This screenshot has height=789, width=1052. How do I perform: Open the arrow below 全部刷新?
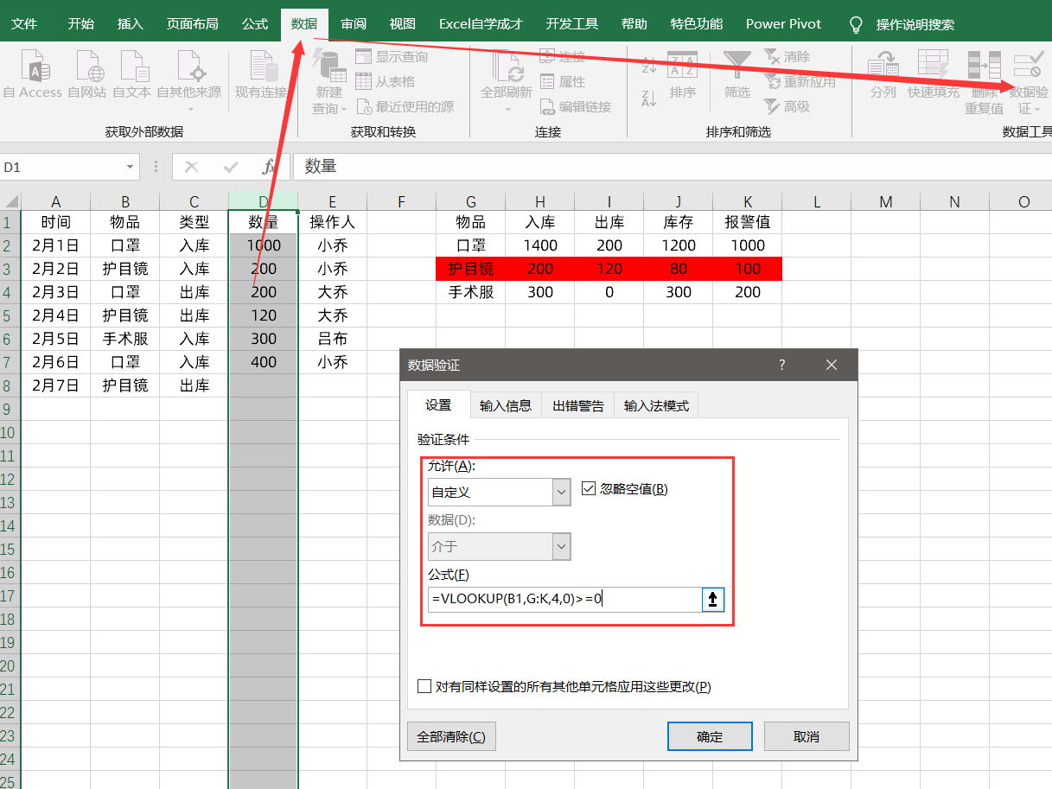pyautogui.click(x=507, y=108)
